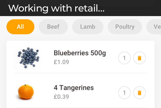Switch to the Lamb category chip
Viewport: 161px width, 108px height.
click(x=88, y=27)
